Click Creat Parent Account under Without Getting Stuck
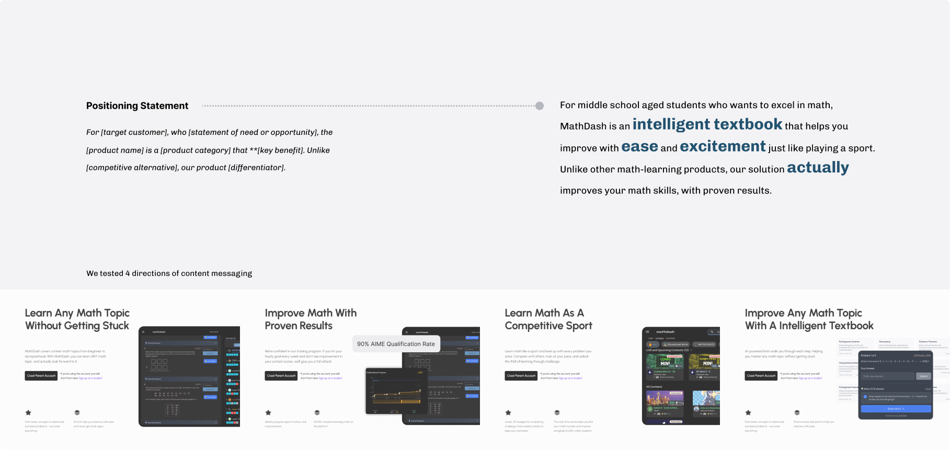This screenshot has height=450, width=950. point(41,376)
